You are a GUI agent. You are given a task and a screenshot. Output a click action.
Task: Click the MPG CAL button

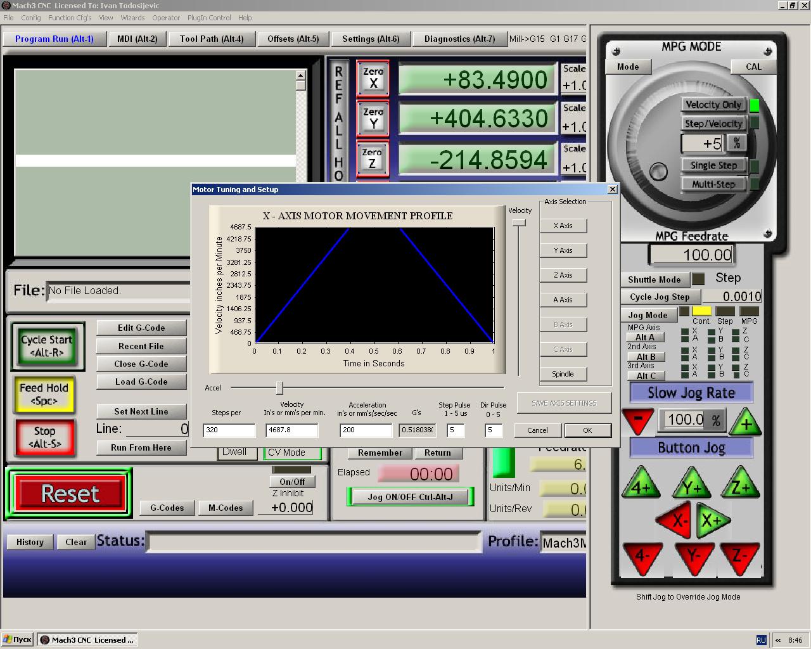(x=753, y=67)
